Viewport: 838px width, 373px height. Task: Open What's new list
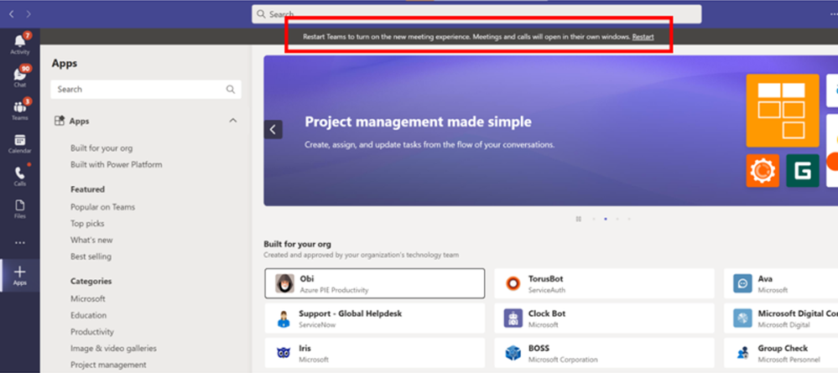point(91,240)
